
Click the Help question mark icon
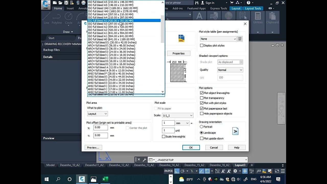pos(248,3)
